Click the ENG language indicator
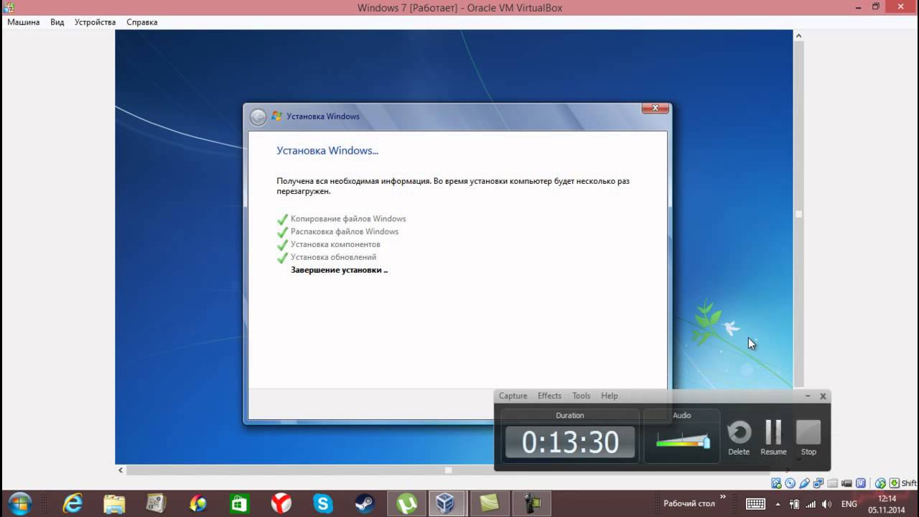The image size is (919, 517). 849,504
